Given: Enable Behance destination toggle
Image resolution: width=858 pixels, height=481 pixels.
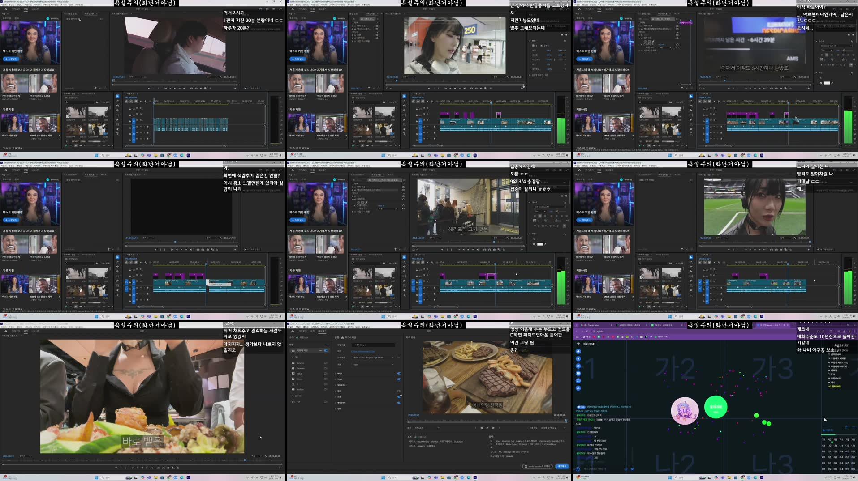Looking at the screenshot, I should coord(325,363).
